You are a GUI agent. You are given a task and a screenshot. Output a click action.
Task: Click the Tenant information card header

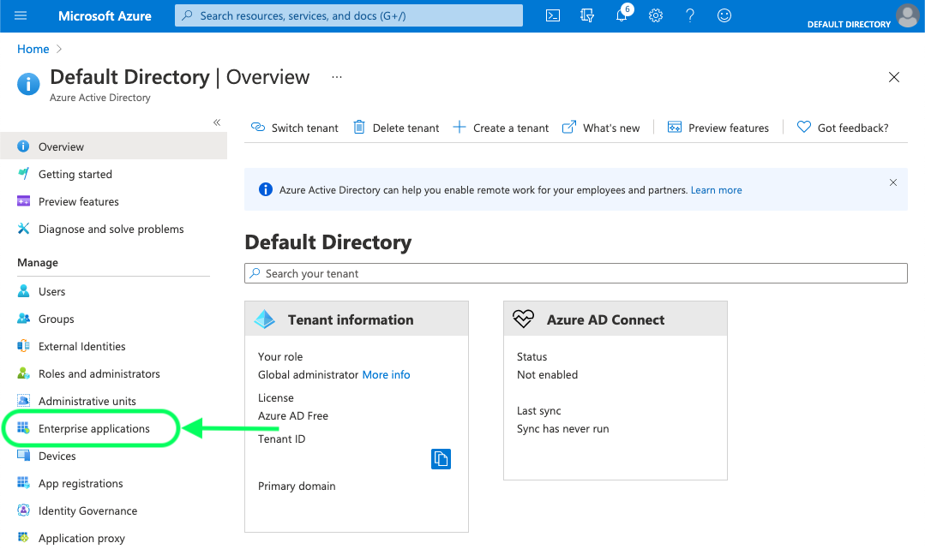coord(357,319)
